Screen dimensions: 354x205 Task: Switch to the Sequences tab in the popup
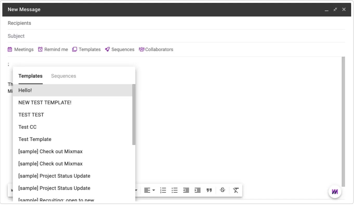(x=63, y=76)
